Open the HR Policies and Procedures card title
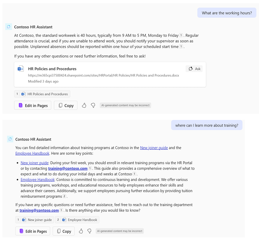 point(52,69)
